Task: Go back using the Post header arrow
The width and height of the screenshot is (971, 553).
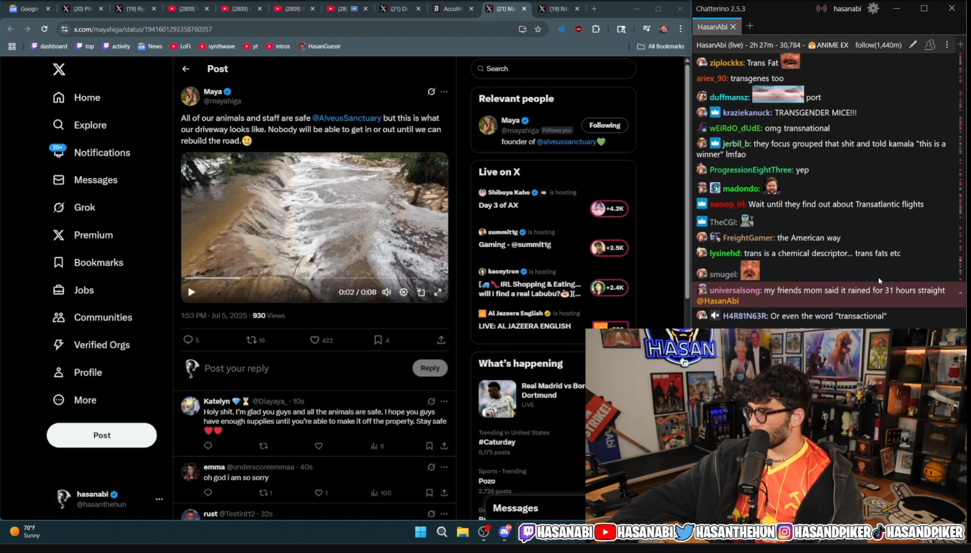Action: 186,69
